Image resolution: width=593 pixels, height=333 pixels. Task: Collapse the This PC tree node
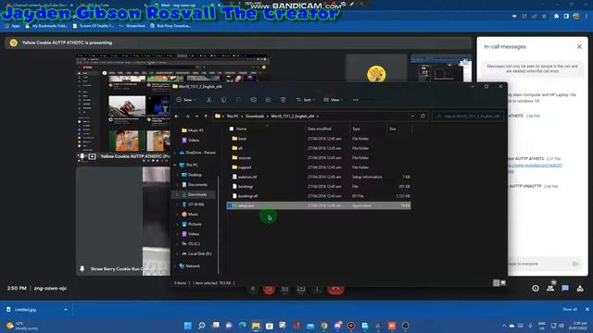pos(175,165)
